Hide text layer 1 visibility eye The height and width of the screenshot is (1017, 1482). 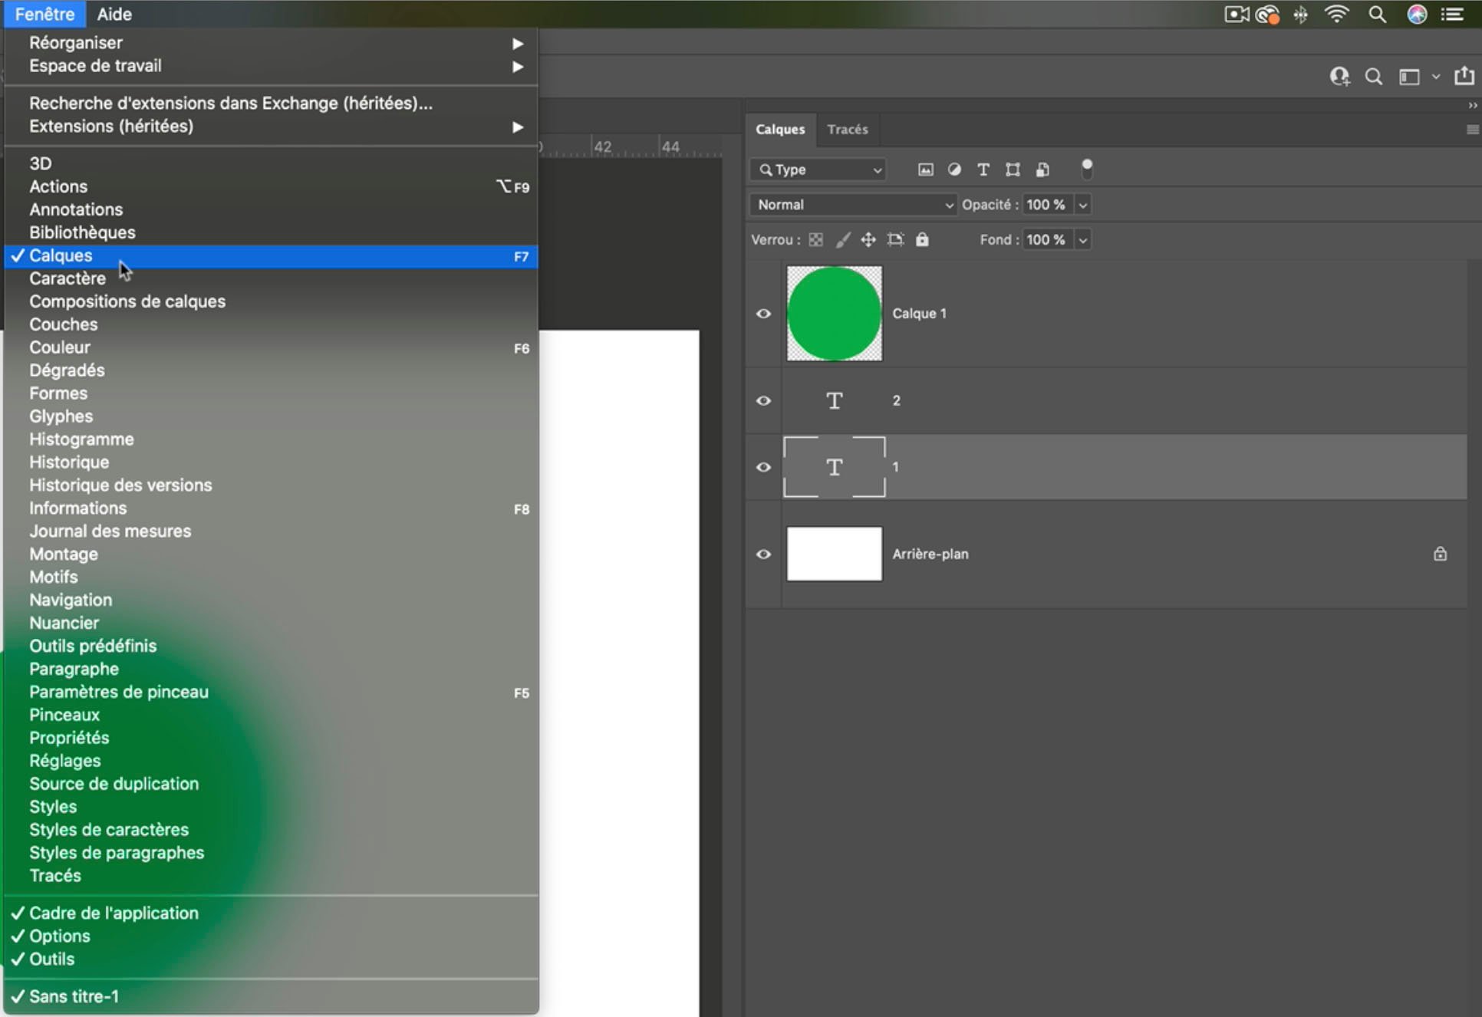click(x=763, y=467)
